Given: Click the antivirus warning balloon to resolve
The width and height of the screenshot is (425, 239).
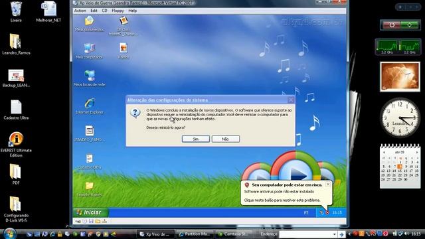Looking at the screenshot, I should 286,193.
